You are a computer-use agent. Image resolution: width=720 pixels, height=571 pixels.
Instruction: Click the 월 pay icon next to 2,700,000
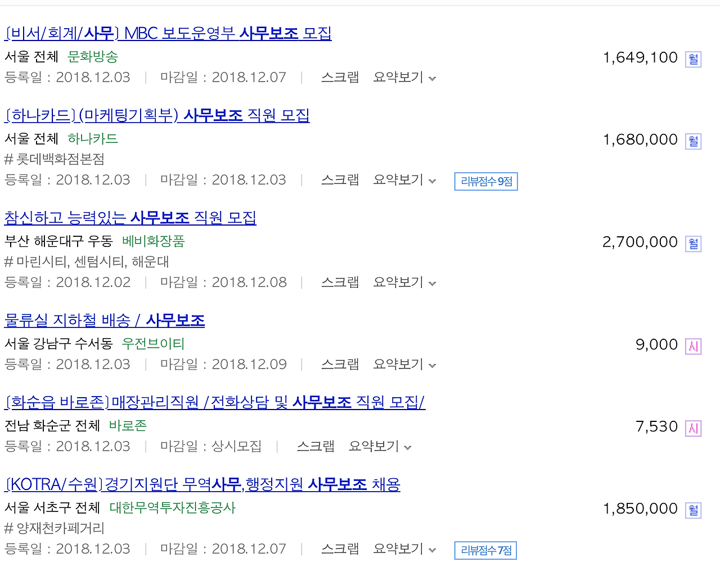pyautogui.click(x=694, y=244)
